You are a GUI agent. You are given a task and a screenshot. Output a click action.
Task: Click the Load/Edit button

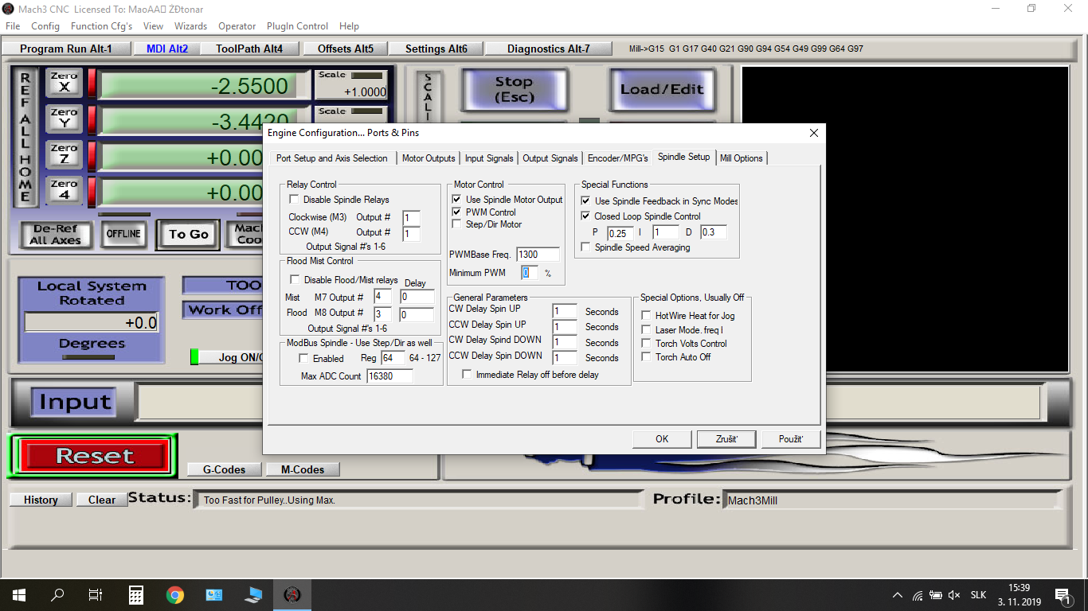[661, 89]
